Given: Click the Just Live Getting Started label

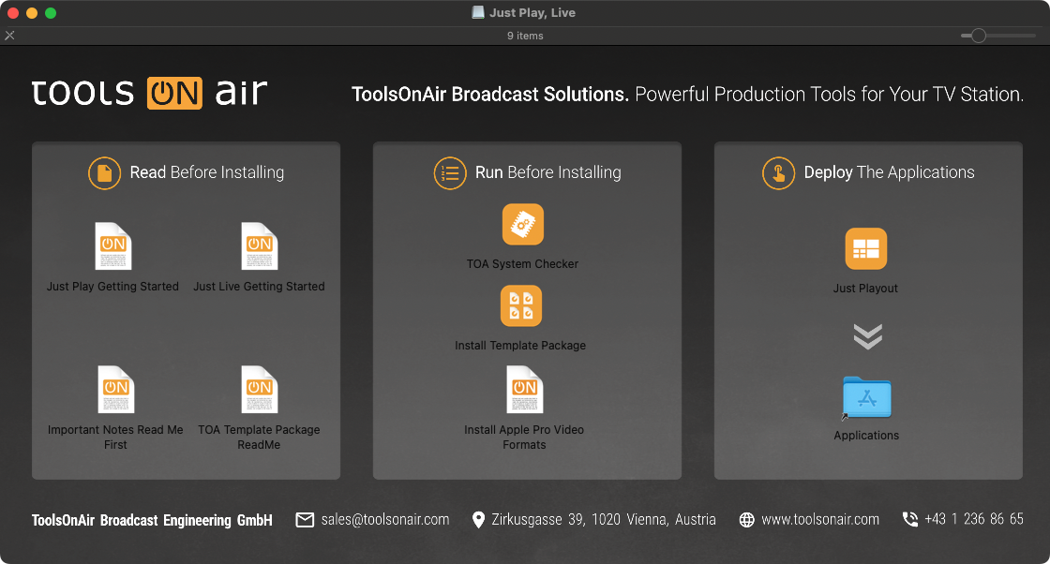Looking at the screenshot, I should pos(259,287).
